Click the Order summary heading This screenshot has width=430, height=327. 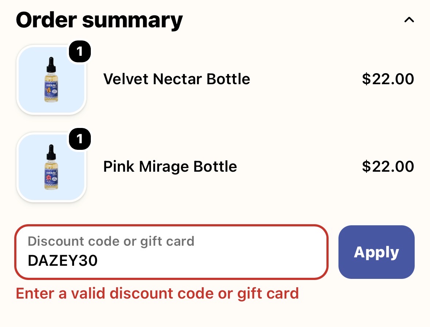[99, 20]
